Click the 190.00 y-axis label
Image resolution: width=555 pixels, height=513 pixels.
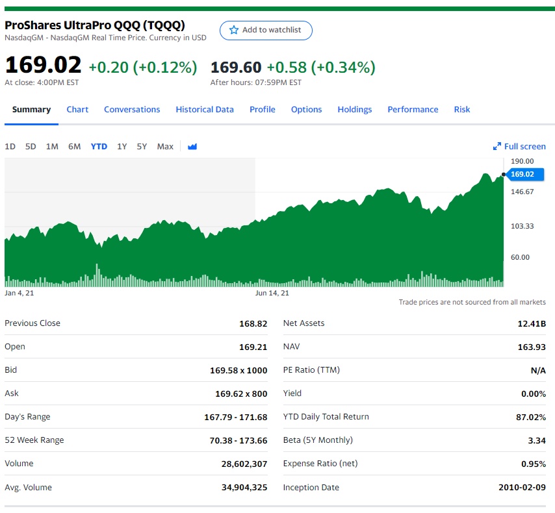click(522, 161)
